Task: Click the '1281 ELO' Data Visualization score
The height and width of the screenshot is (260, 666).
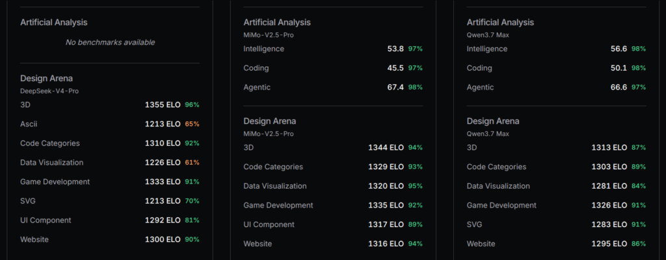Action: click(609, 186)
